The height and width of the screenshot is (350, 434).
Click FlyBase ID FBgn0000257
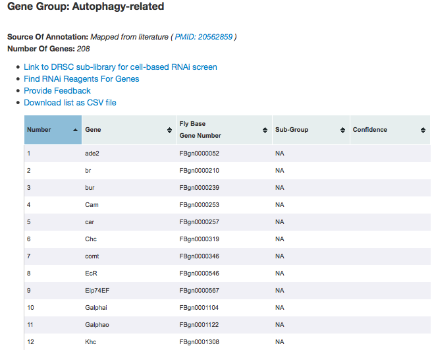[200, 222]
